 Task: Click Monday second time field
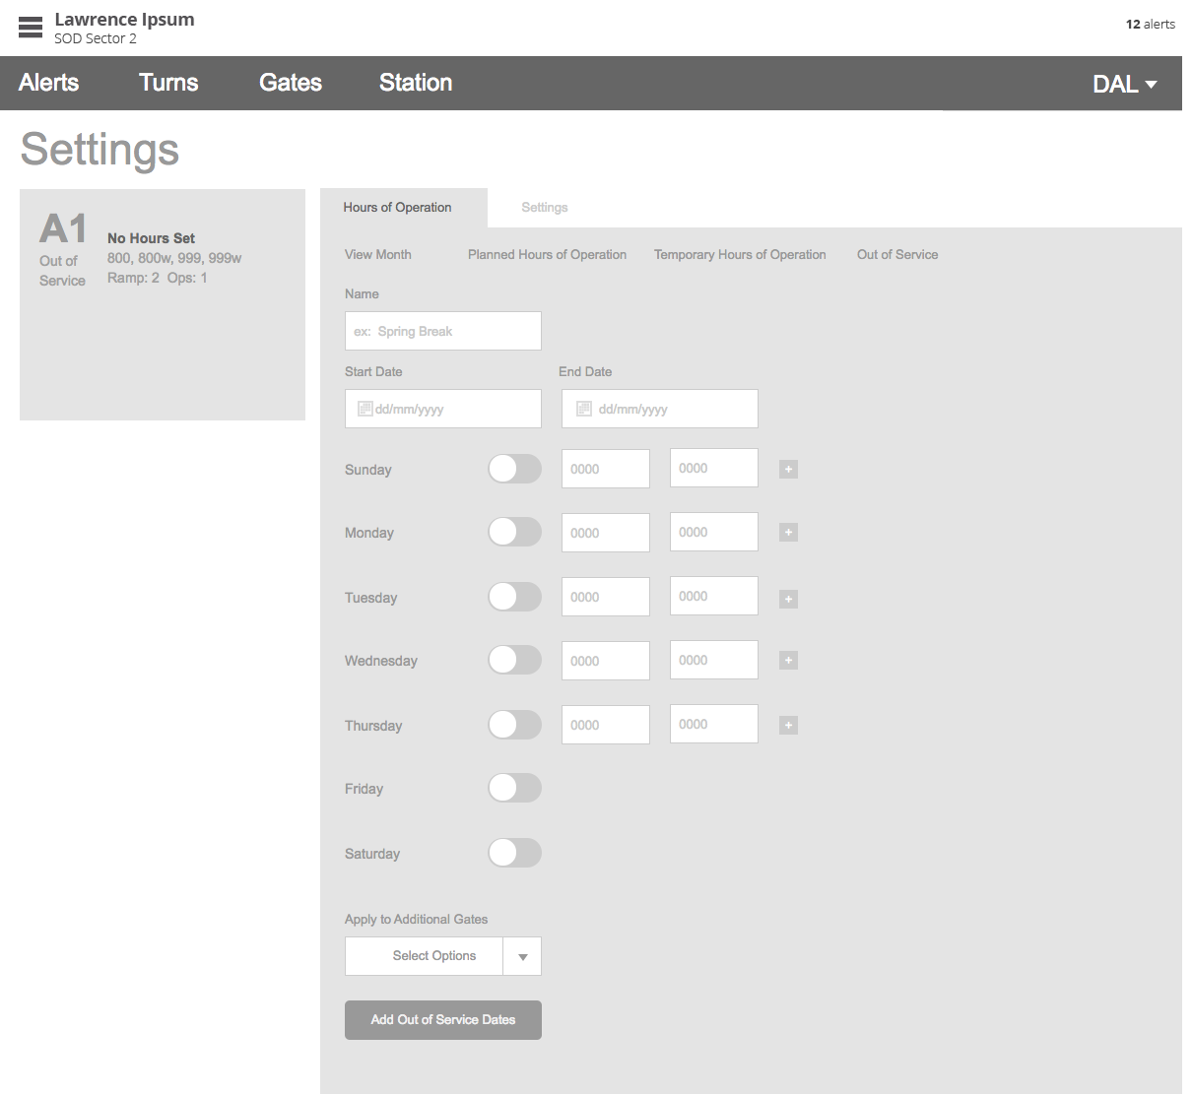point(714,532)
